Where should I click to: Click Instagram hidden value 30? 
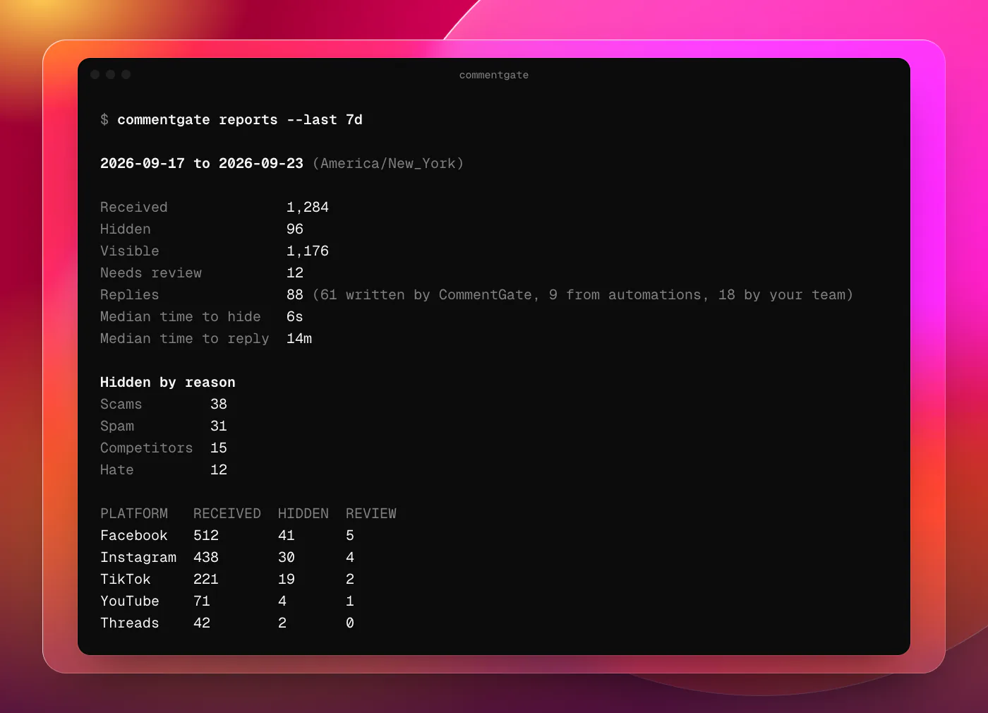287,558
